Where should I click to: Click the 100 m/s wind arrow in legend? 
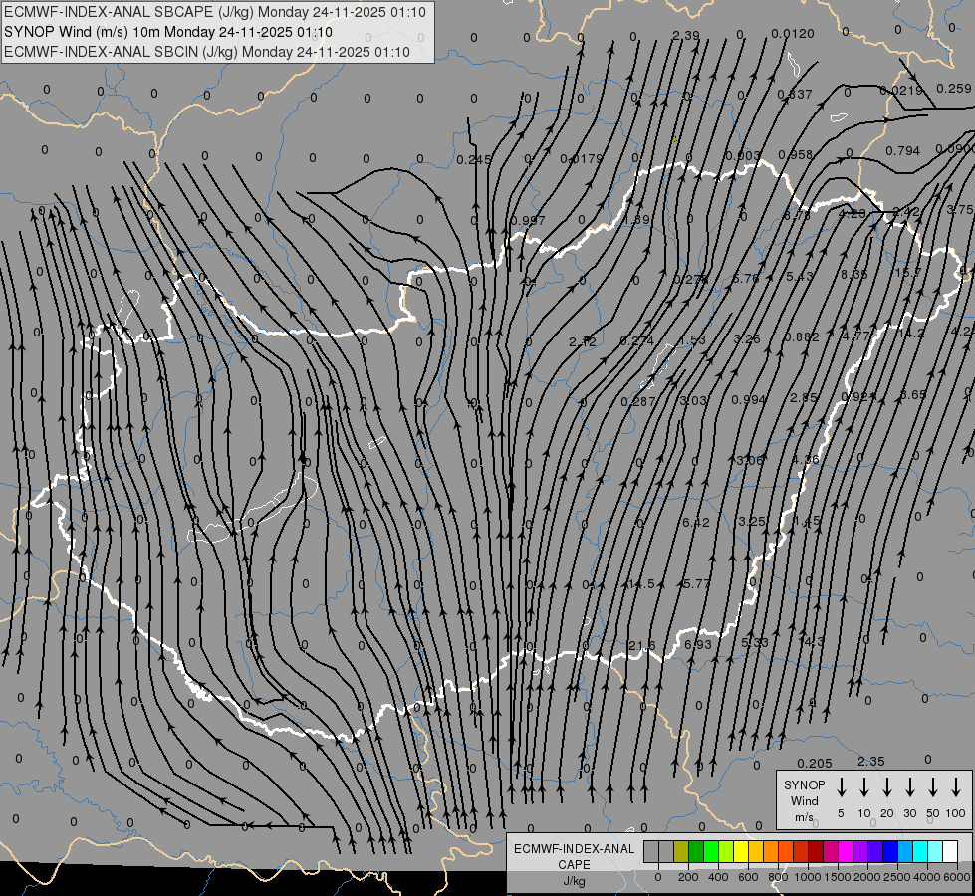(956, 787)
